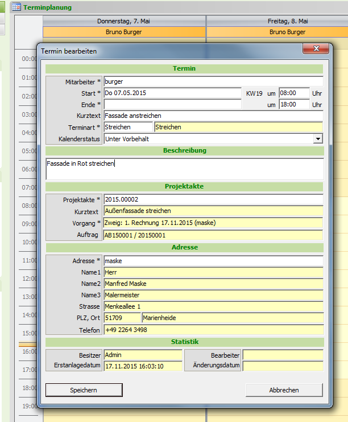Click Bruno Burger header under Freitag
Viewport: 348px width, 422px height.
[287, 32]
